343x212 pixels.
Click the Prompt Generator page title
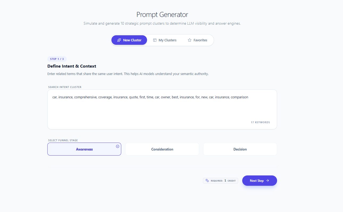162,15
